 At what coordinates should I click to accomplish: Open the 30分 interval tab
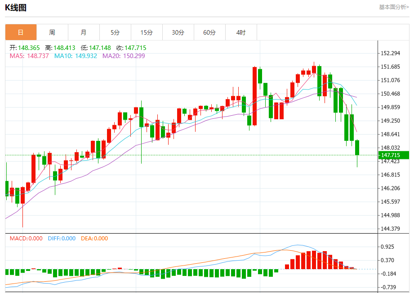coord(178,32)
